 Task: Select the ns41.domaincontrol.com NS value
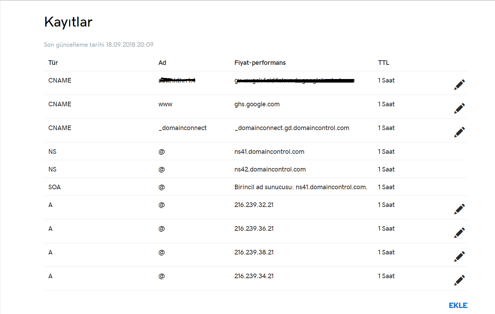[269, 152]
